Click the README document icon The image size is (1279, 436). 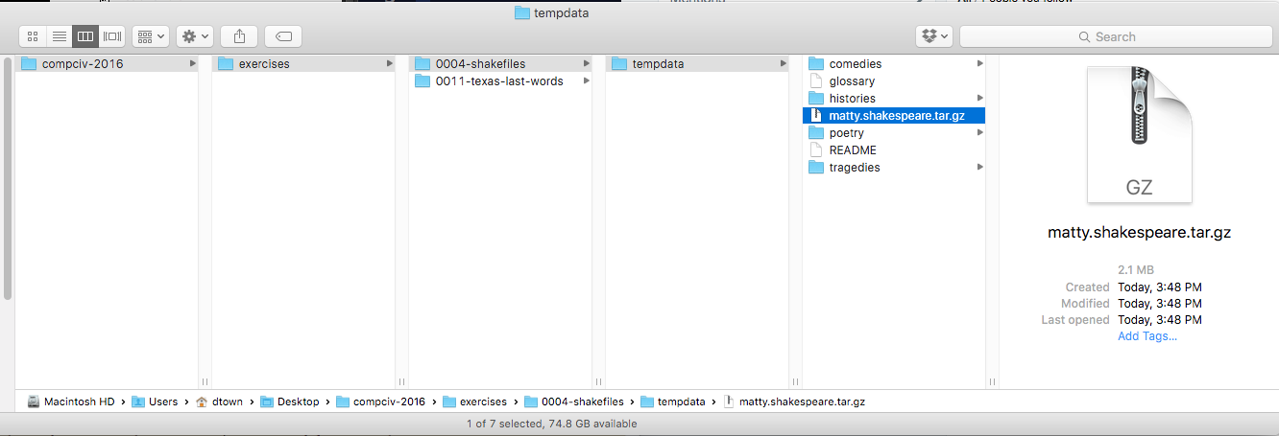816,150
